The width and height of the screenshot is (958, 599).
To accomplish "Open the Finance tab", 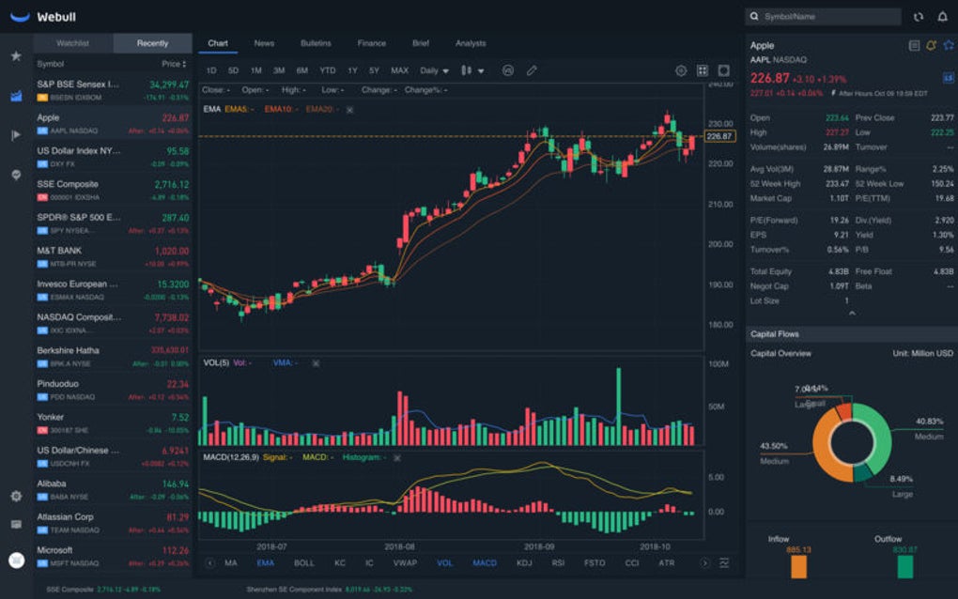I will tap(372, 43).
